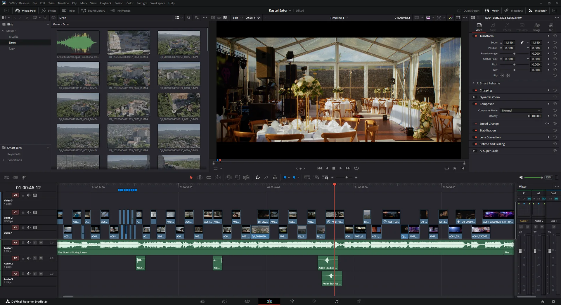The width and height of the screenshot is (561, 305).
Task: Open the Effects panel button
Action: 49,11
